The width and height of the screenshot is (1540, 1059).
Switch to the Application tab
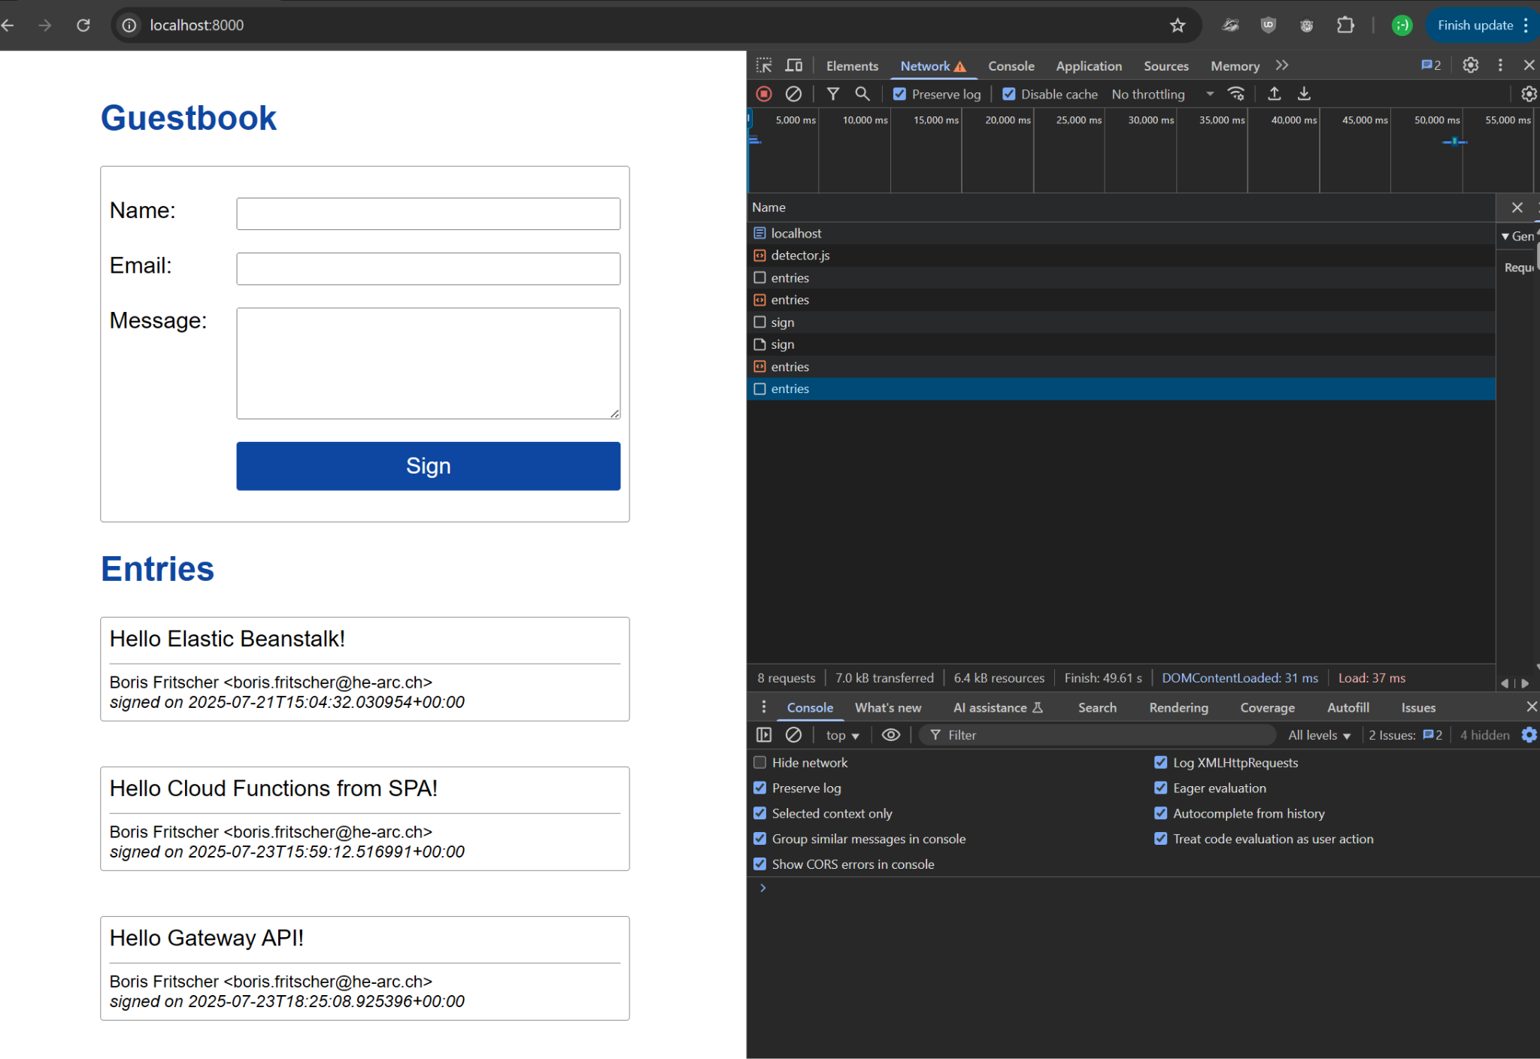pos(1088,66)
